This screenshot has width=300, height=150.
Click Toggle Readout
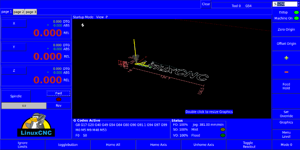[x=249, y=145]
